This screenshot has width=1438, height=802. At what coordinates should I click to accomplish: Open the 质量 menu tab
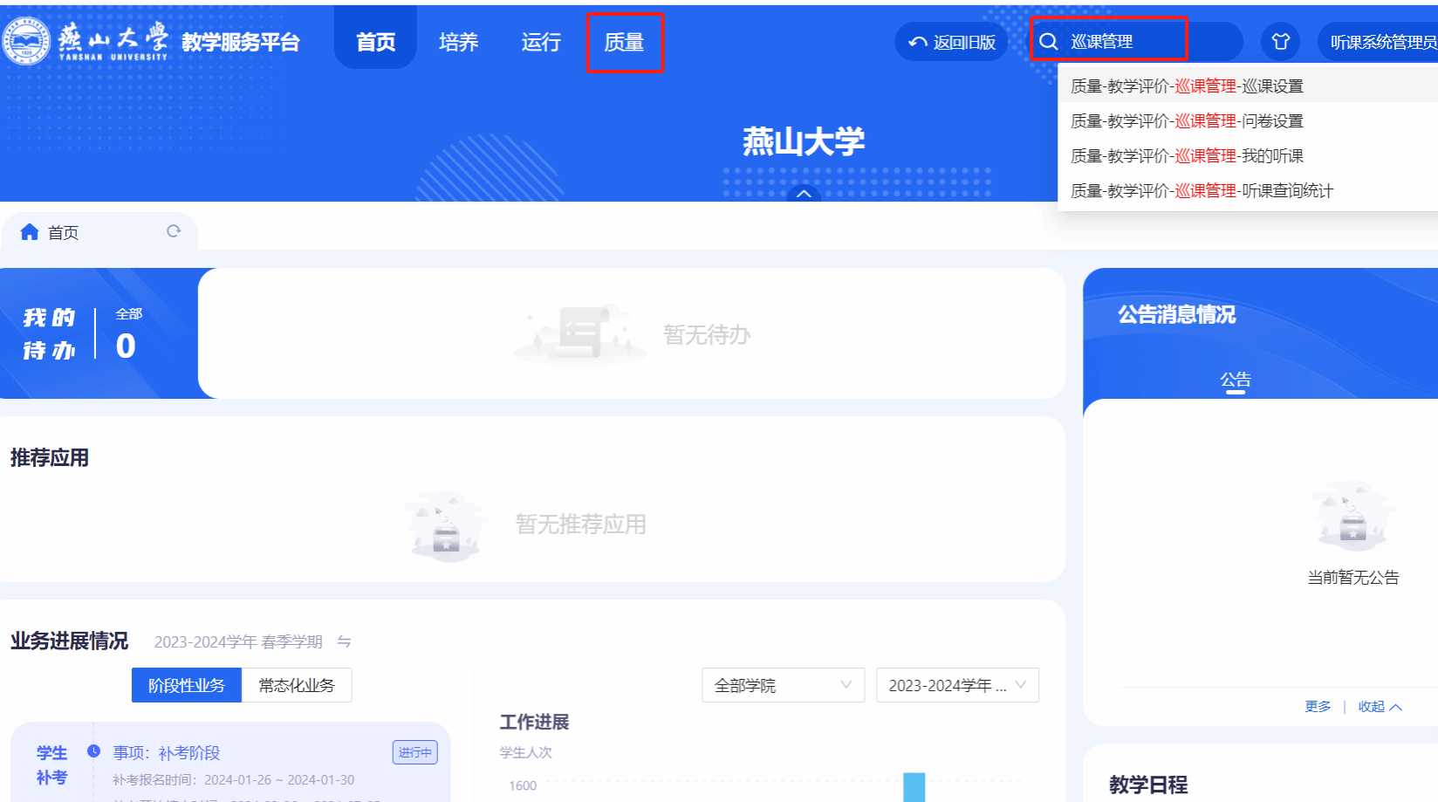tap(624, 42)
